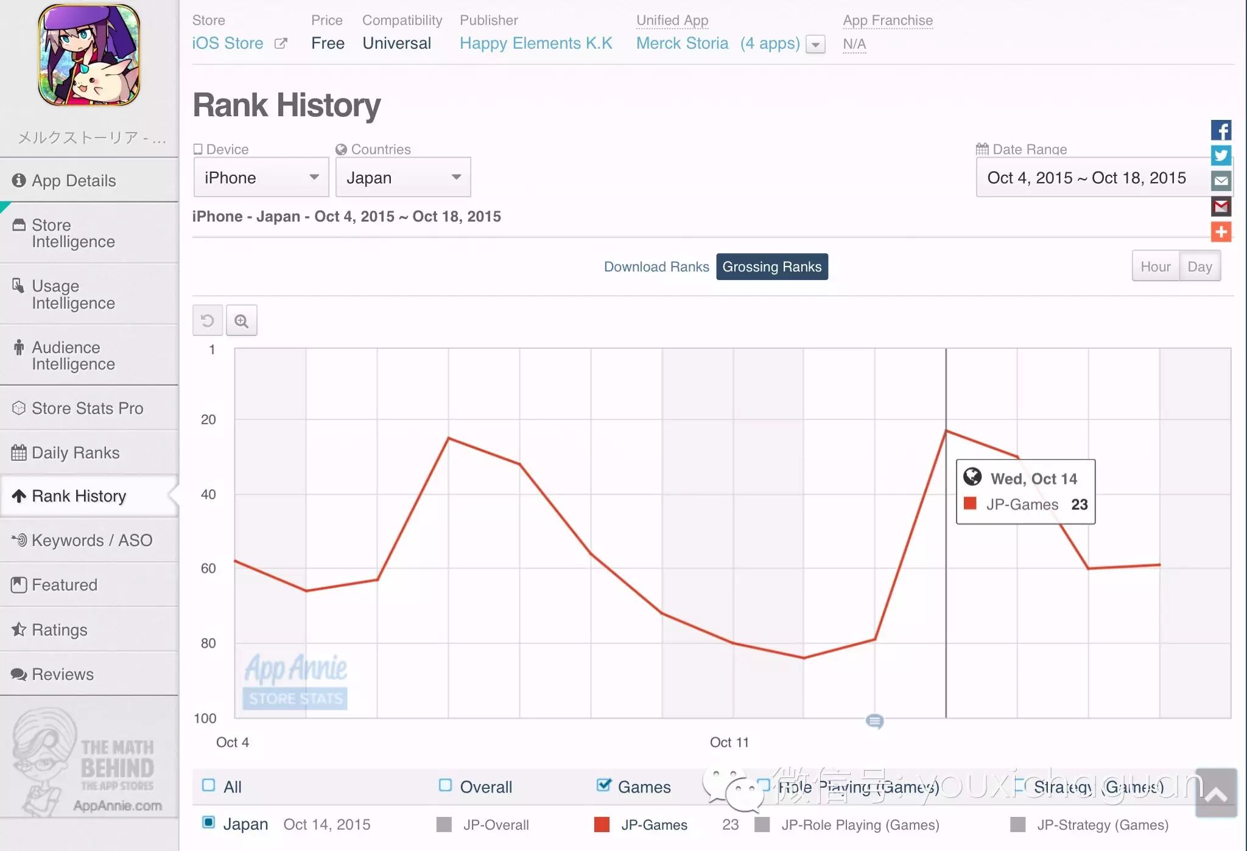Click the Gmail share icon
The image size is (1247, 851).
click(x=1221, y=206)
